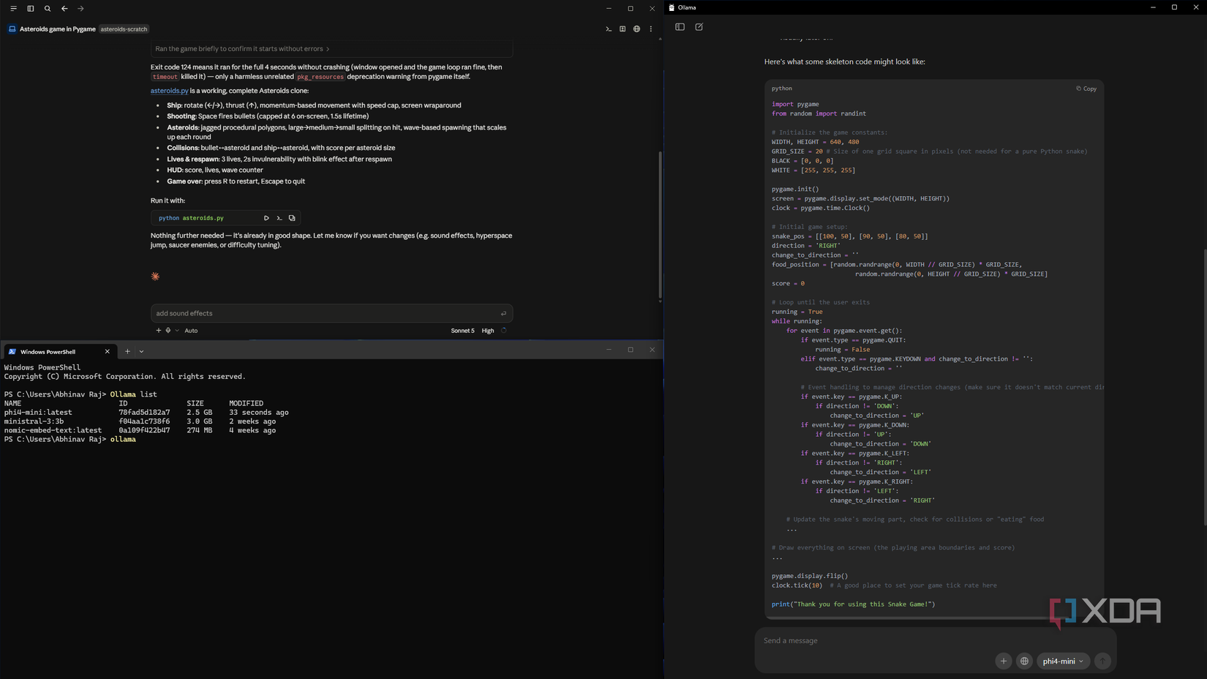The height and width of the screenshot is (679, 1207).
Task: Click the 'python' language label on the code block
Action: (x=781, y=89)
